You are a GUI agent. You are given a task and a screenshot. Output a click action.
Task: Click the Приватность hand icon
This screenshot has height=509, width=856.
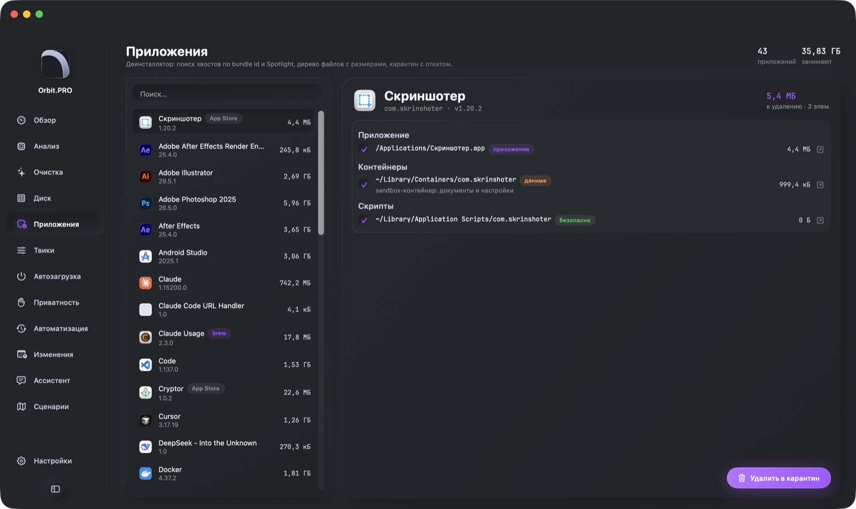pos(21,302)
